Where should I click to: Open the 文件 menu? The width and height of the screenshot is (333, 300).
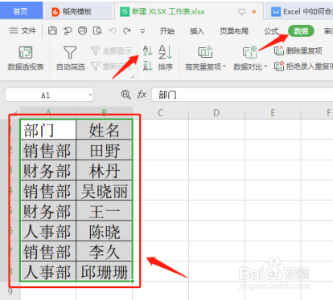[x=23, y=30]
